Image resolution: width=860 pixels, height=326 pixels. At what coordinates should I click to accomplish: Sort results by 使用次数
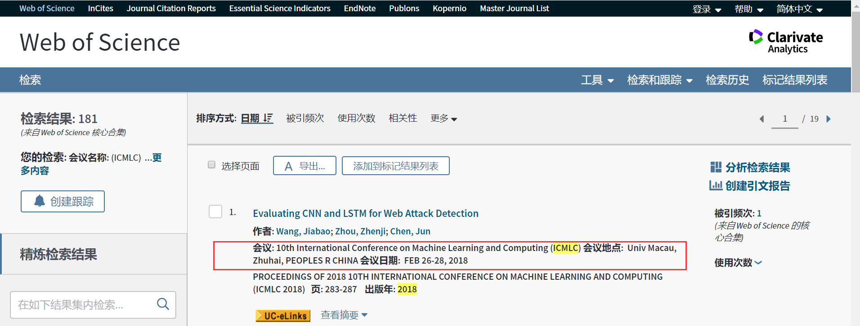pyautogui.click(x=356, y=118)
